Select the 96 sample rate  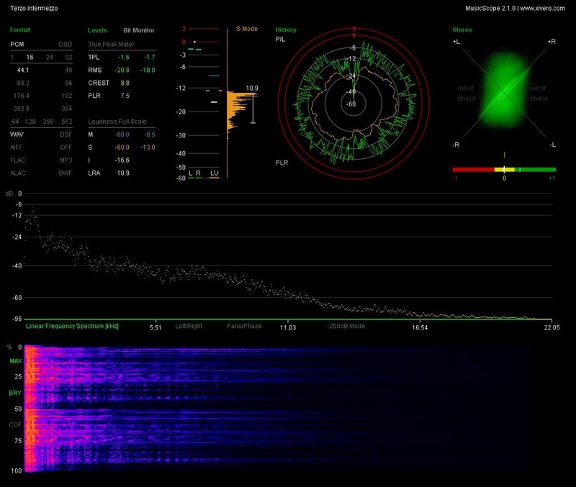[x=68, y=83]
